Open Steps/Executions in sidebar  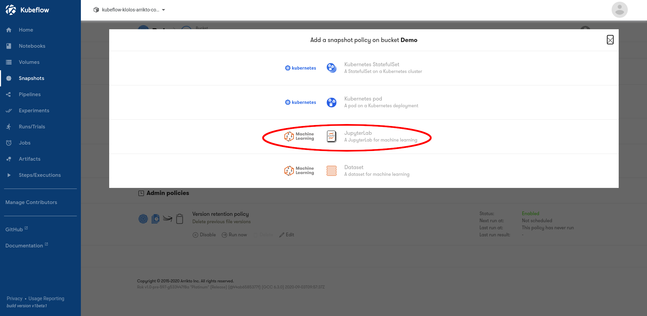click(40, 175)
